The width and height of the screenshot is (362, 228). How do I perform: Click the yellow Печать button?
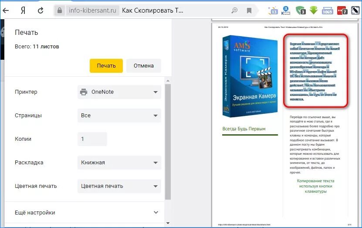point(106,65)
